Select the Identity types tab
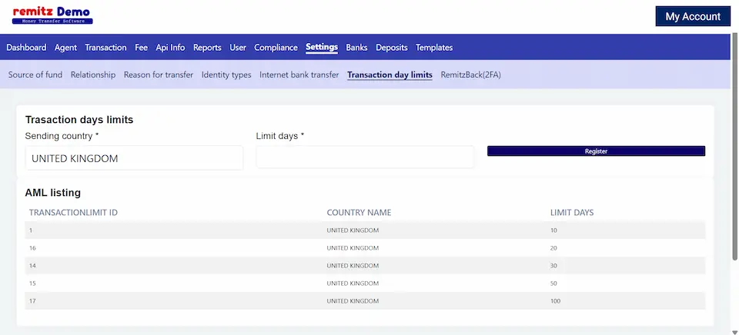The image size is (739, 335). point(226,75)
